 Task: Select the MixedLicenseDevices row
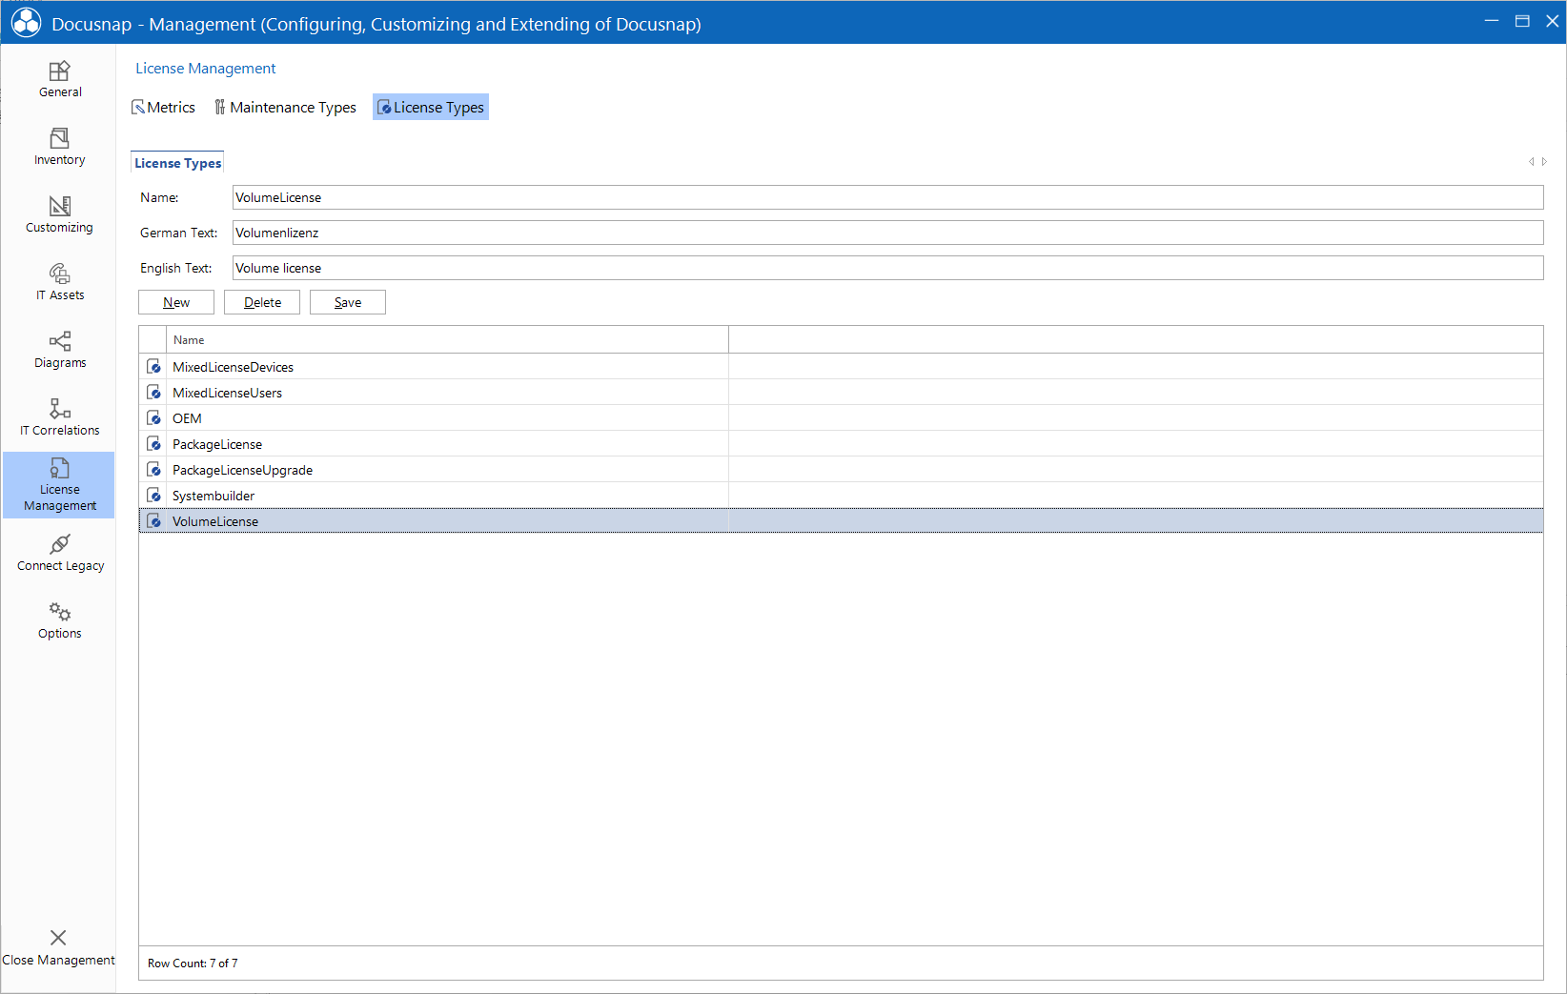841,367
